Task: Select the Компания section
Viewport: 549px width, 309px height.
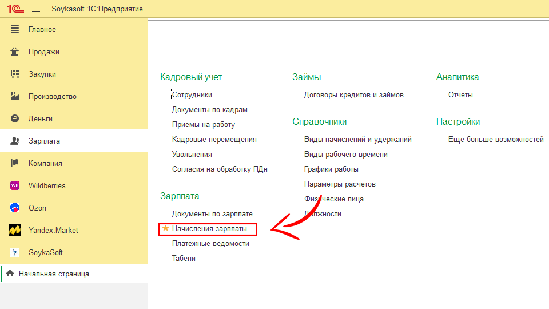Action: [x=45, y=163]
